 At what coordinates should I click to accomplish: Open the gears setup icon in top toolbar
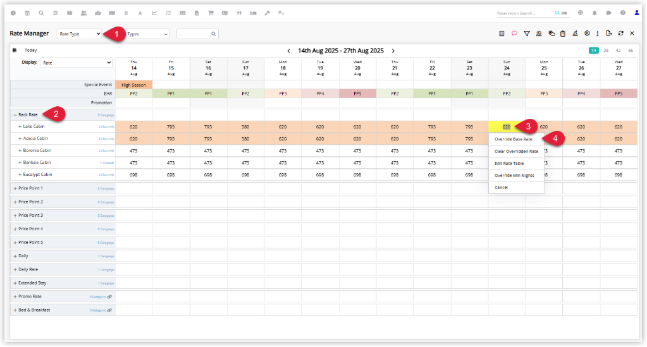[x=281, y=13]
